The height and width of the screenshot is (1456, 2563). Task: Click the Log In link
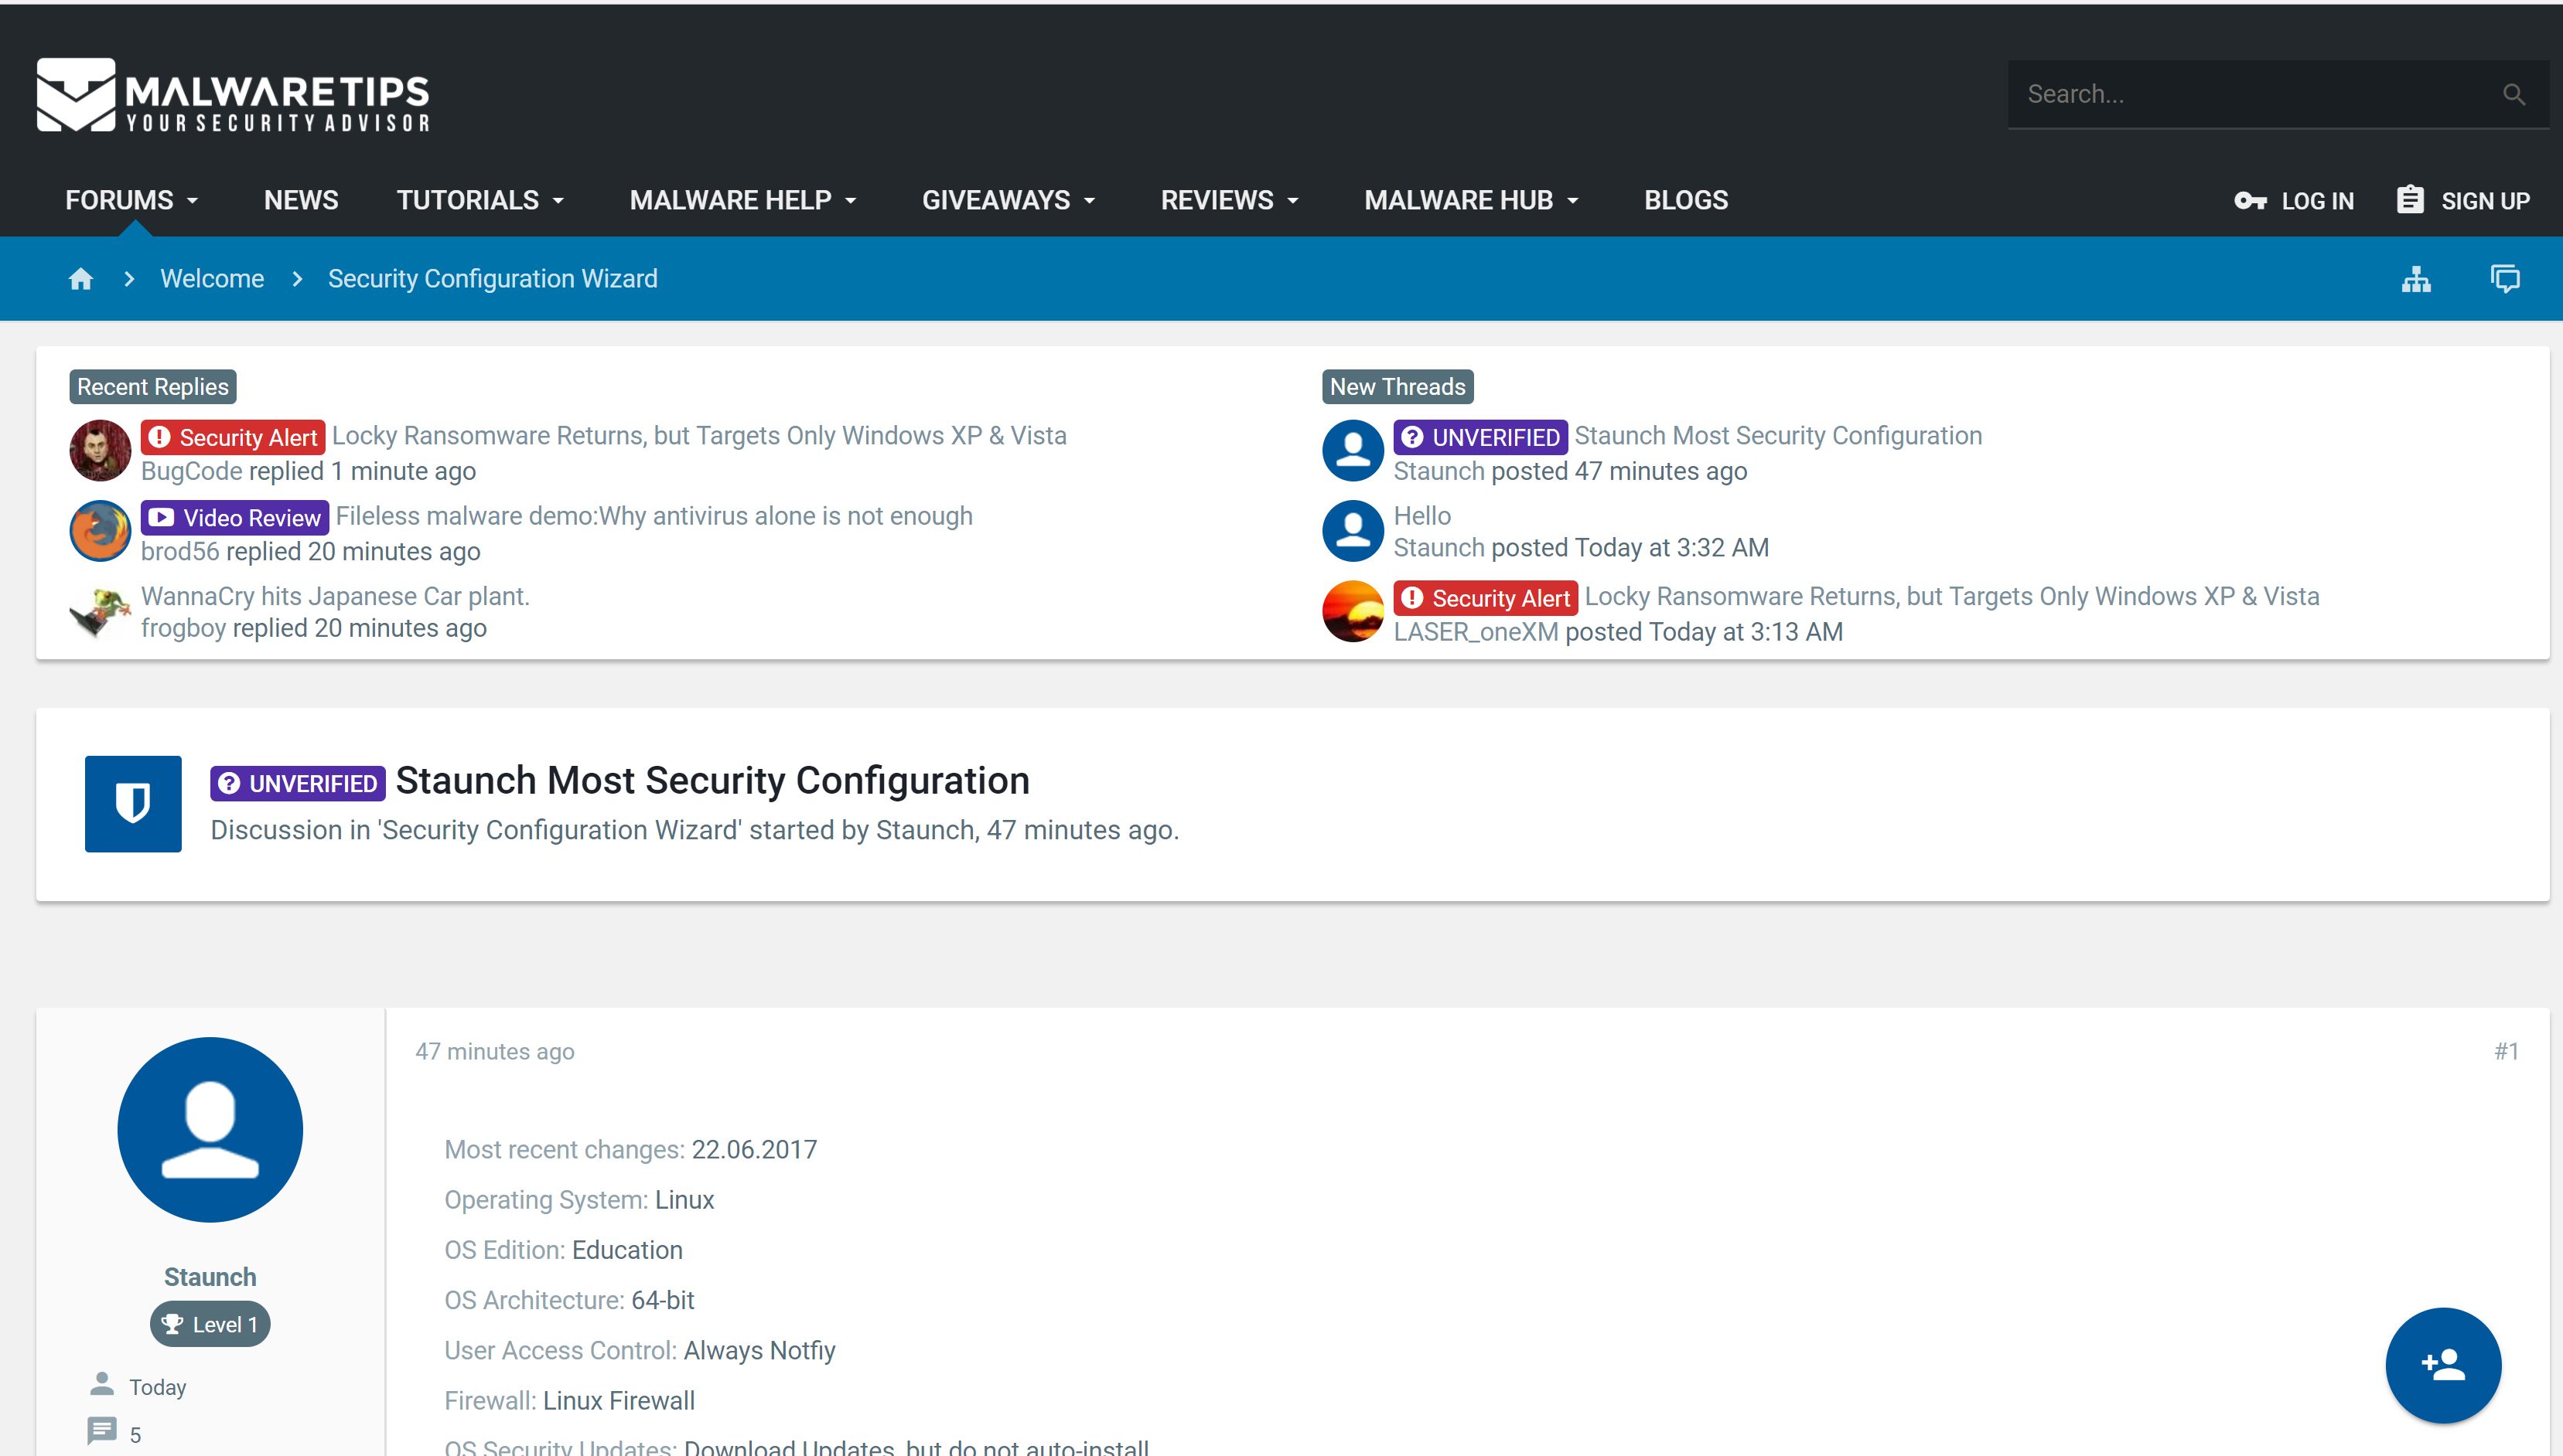2294,201
